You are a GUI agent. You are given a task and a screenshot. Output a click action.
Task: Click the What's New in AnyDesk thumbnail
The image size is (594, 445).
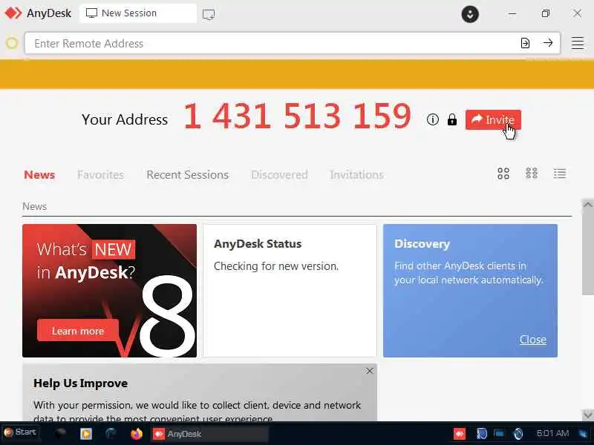click(109, 291)
